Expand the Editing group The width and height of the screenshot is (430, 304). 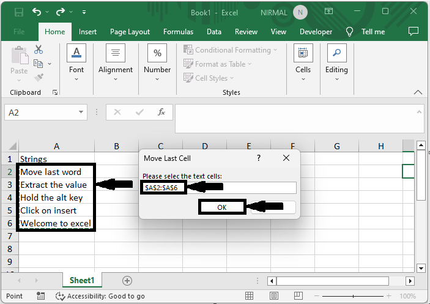coord(336,63)
